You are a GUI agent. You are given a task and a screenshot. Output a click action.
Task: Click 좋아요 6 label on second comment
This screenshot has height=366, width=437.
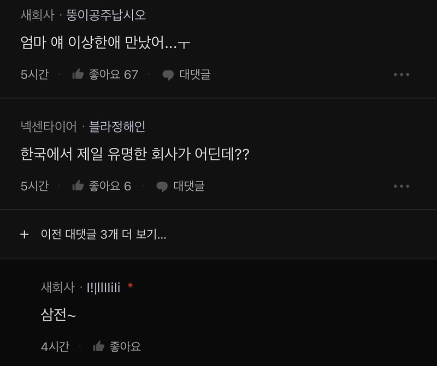pyautogui.click(x=110, y=186)
